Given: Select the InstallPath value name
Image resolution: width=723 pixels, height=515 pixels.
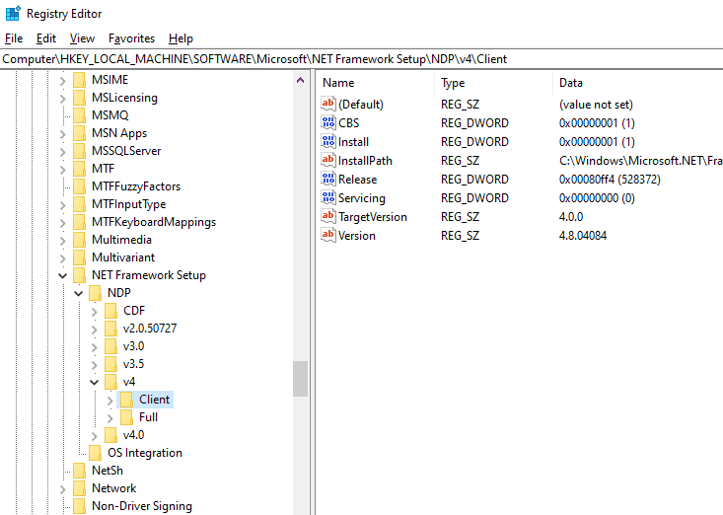Looking at the screenshot, I should point(365,160).
